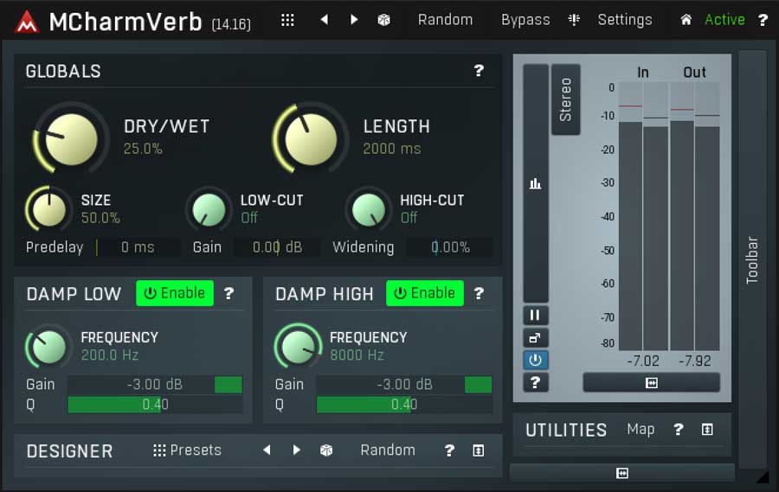Click the SIZE knob

coord(48,209)
